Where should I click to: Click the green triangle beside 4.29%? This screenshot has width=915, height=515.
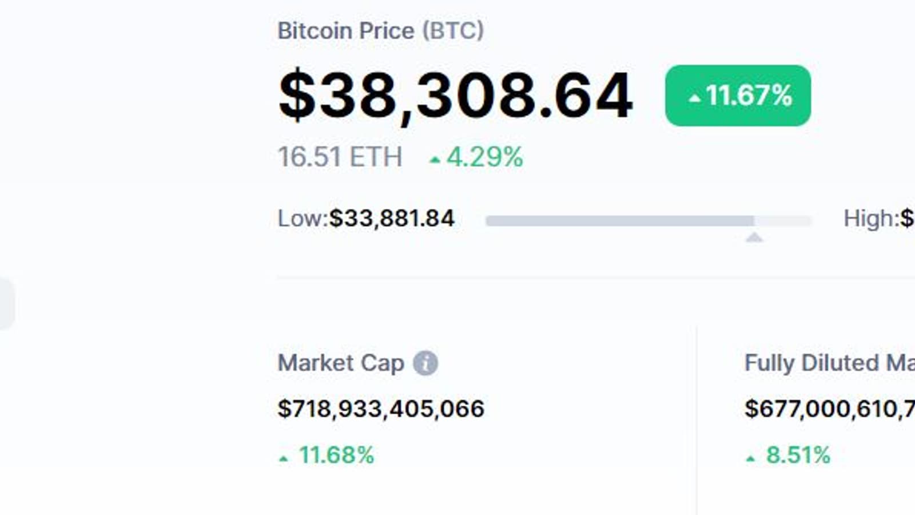(x=435, y=160)
